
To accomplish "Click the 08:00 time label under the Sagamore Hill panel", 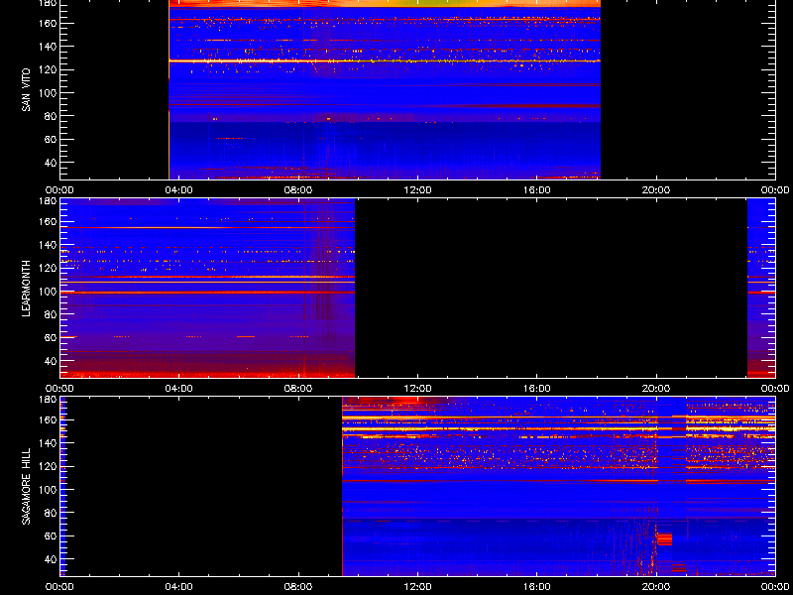I will [298, 587].
